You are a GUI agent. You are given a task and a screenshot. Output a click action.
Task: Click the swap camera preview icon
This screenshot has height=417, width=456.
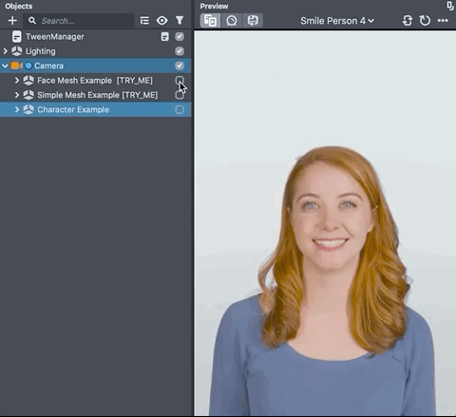coord(408,21)
